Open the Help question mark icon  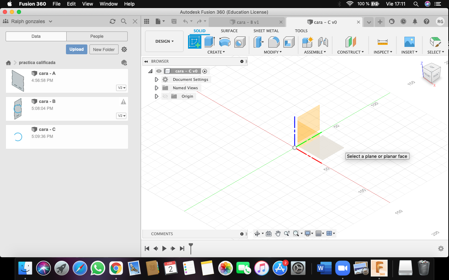click(x=427, y=21)
